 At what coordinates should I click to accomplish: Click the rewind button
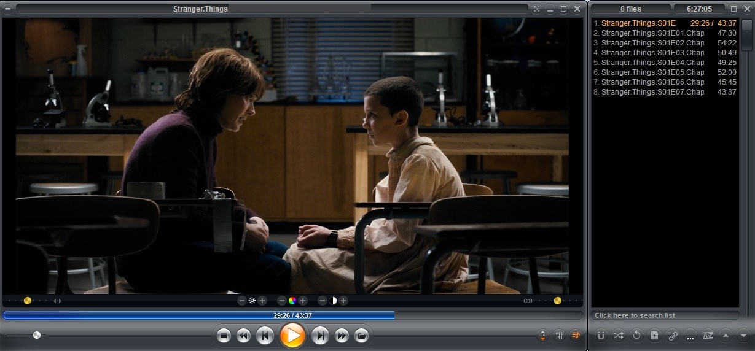pos(243,336)
